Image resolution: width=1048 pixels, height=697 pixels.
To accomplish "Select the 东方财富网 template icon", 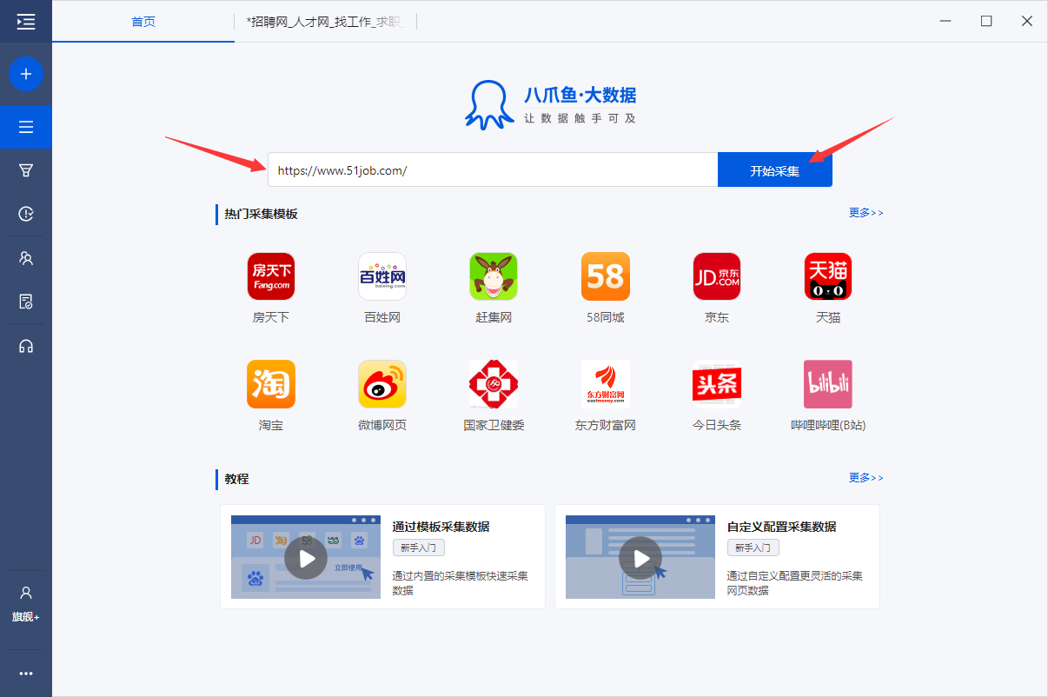I will point(606,384).
